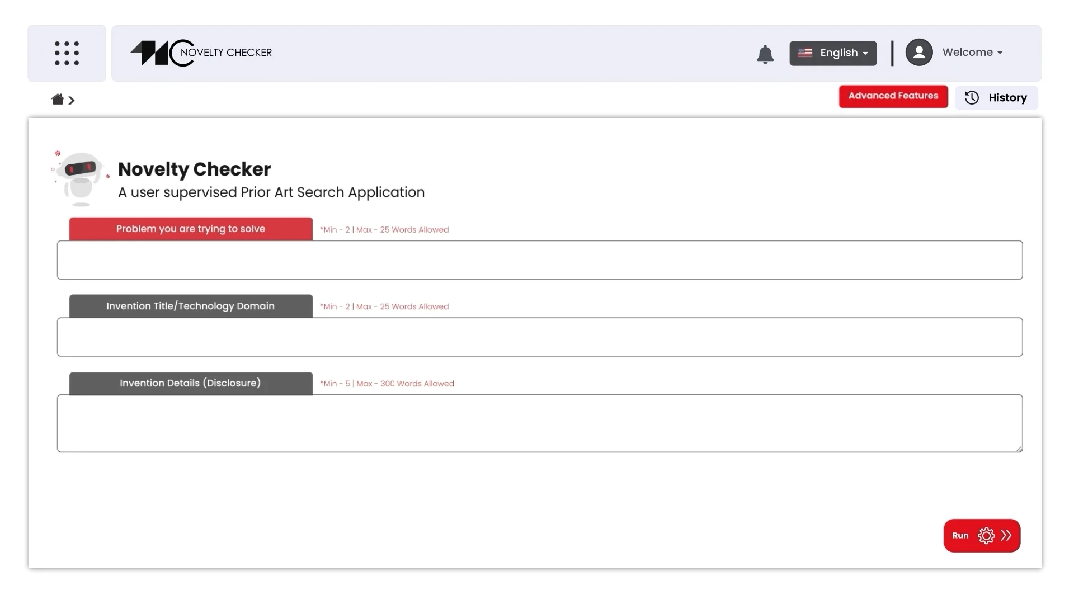Open the History panel
This screenshot has height=604, width=1074.
[996, 97]
